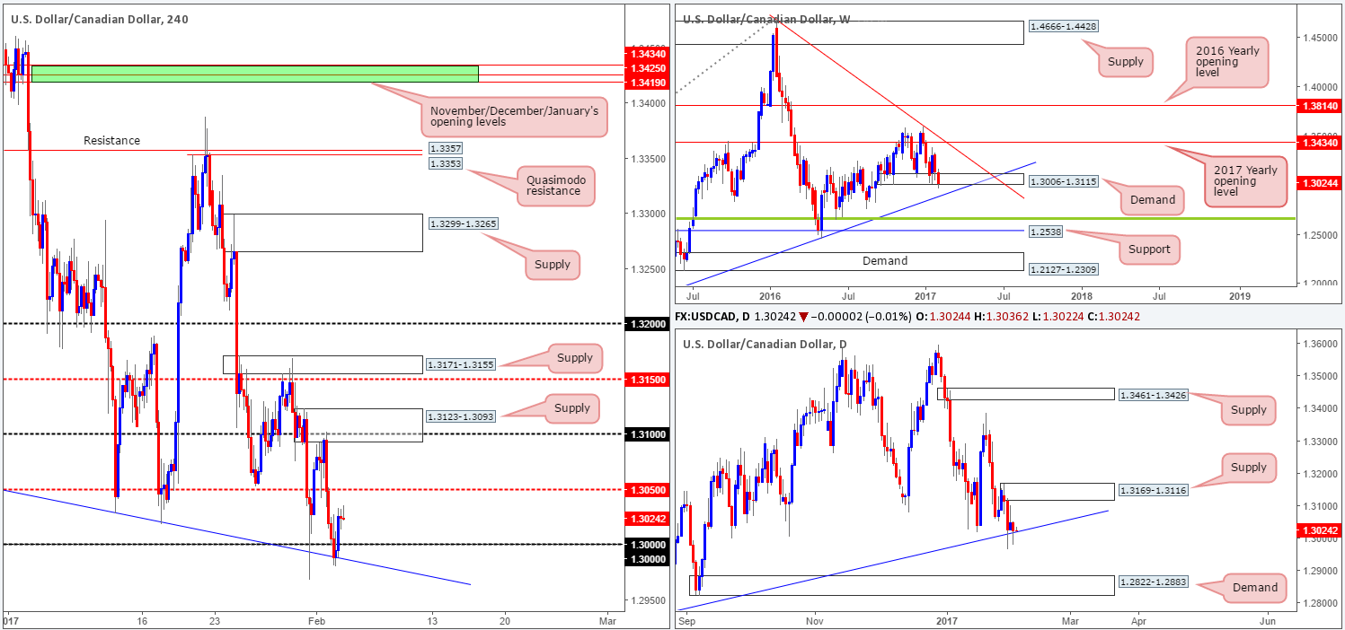This screenshot has height=630, width=1345.
Task: Click the '1.2538' support level label
Action: (1048, 231)
